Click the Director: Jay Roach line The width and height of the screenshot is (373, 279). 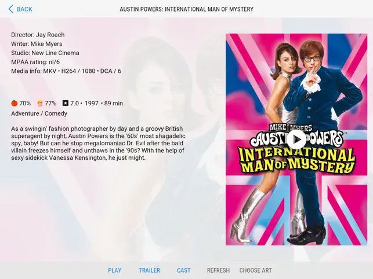click(x=38, y=35)
